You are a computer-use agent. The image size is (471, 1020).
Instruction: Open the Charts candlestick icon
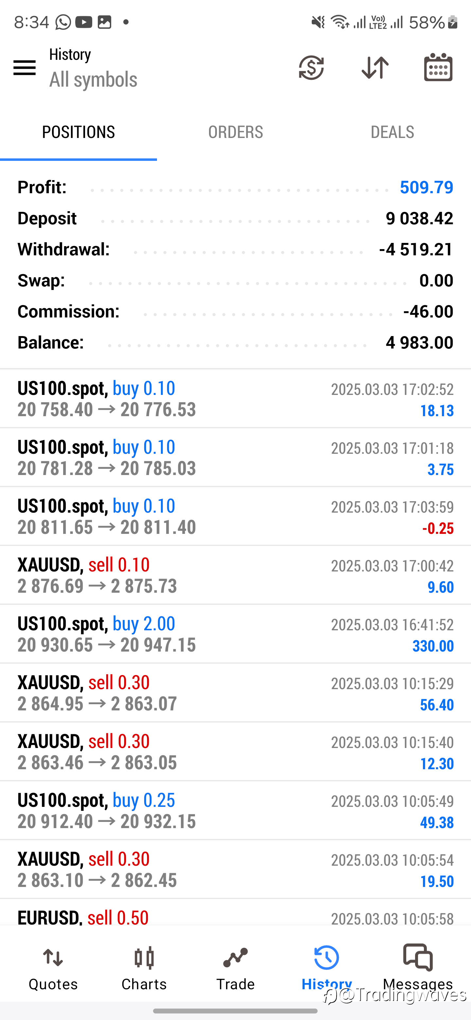[x=144, y=959]
